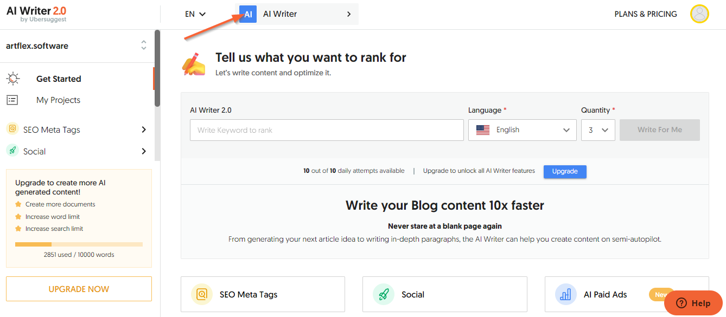Click the SEO Meta Tags card icon
Screen dimensions: 726x317
[x=202, y=294]
